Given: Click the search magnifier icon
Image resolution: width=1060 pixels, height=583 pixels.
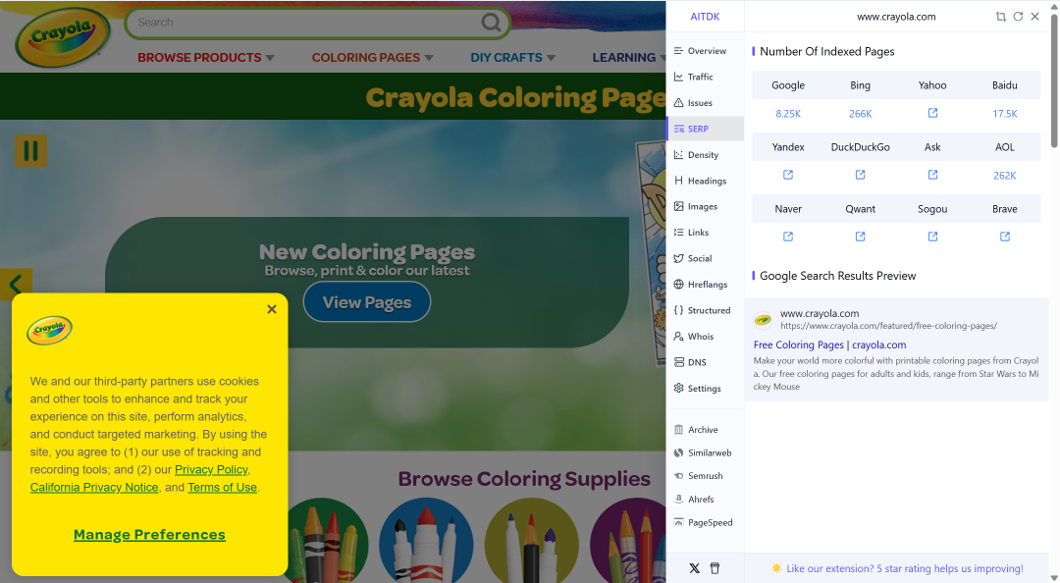Looking at the screenshot, I should point(491,23).
